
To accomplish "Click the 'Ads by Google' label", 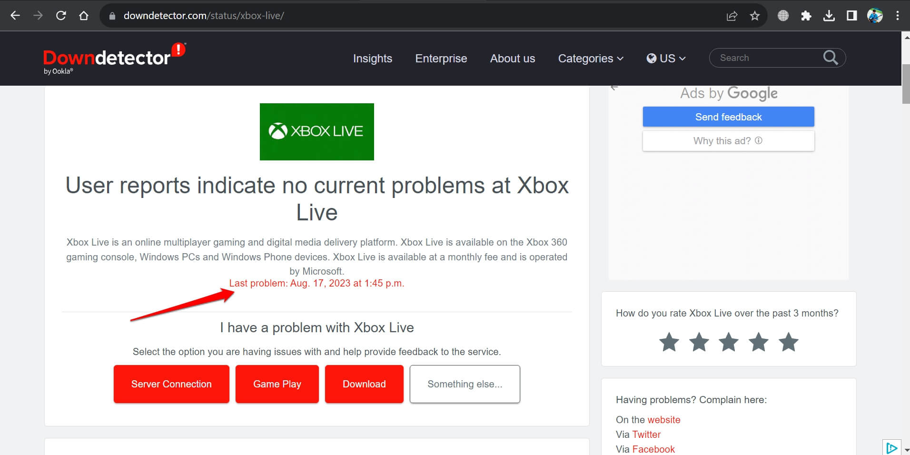I will (x=729, y=93).
